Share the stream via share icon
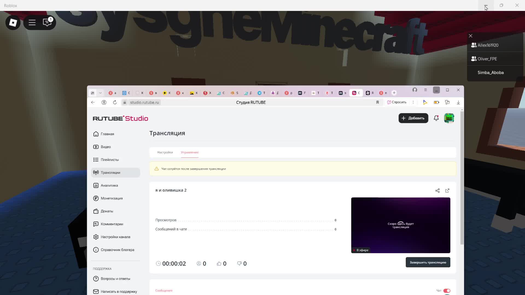The height and width of the screenshot is (295, 525). (437, 191)
